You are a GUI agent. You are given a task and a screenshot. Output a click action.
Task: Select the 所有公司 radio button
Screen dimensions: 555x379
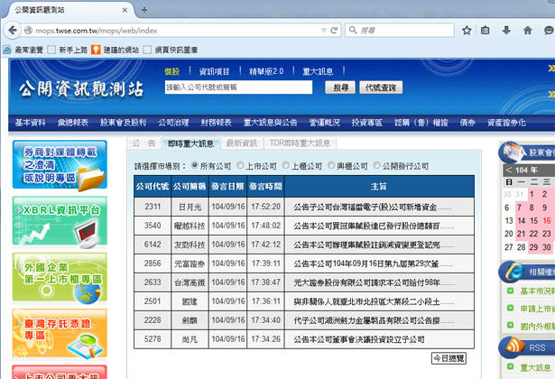(193, 166)
